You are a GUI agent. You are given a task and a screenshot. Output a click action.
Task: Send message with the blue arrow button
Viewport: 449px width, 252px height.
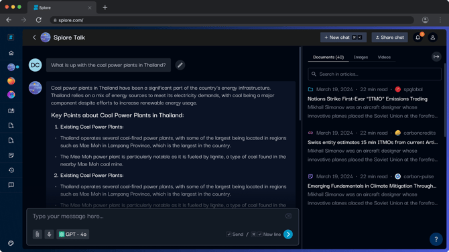point(288,235)
